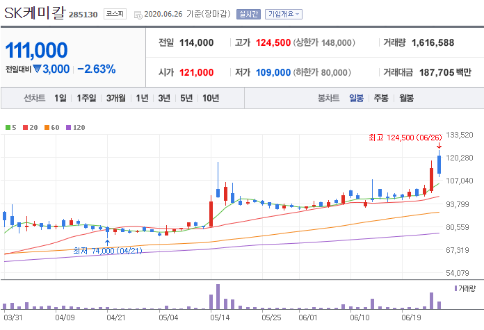Click the 코스피 market badge
484x330 pixels.
tap(115, 14)
